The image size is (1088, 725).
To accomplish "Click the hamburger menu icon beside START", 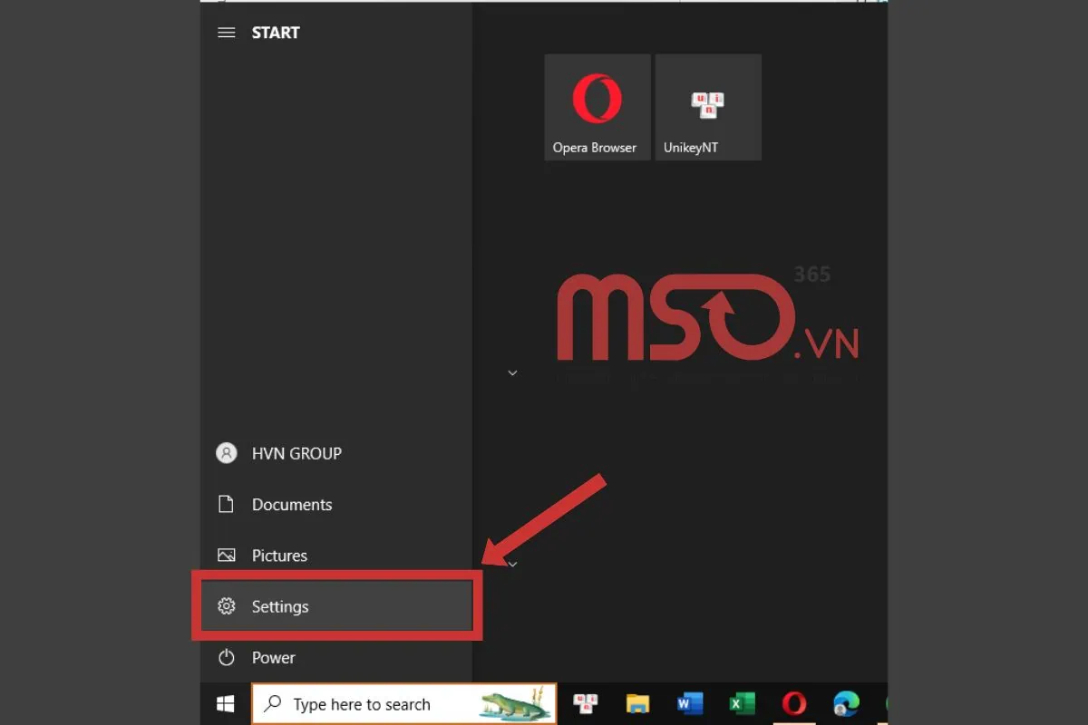I will point(227,33).
